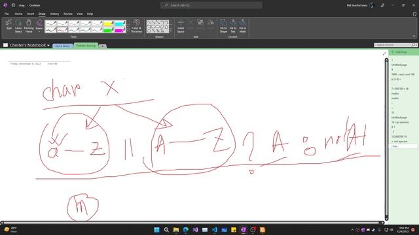Screen dimensions: 419x235
Task: Click the Insert Space tool
Action: click(x=181, y=25)
